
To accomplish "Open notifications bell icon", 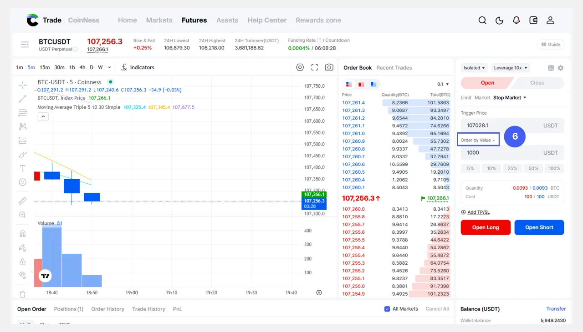I will click(516, 20).
